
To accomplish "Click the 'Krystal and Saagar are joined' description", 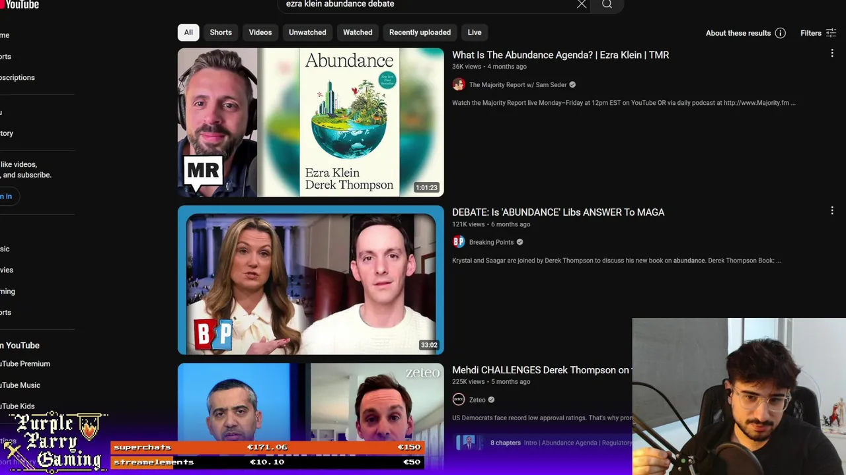I will click(617, 261).
